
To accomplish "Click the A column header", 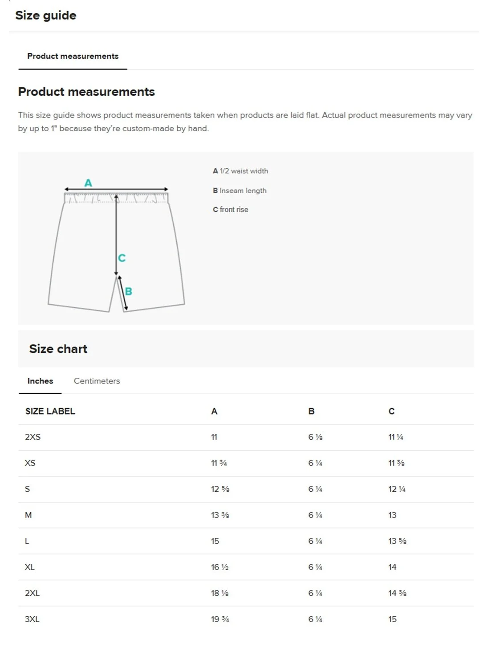I will pos(214,411).
